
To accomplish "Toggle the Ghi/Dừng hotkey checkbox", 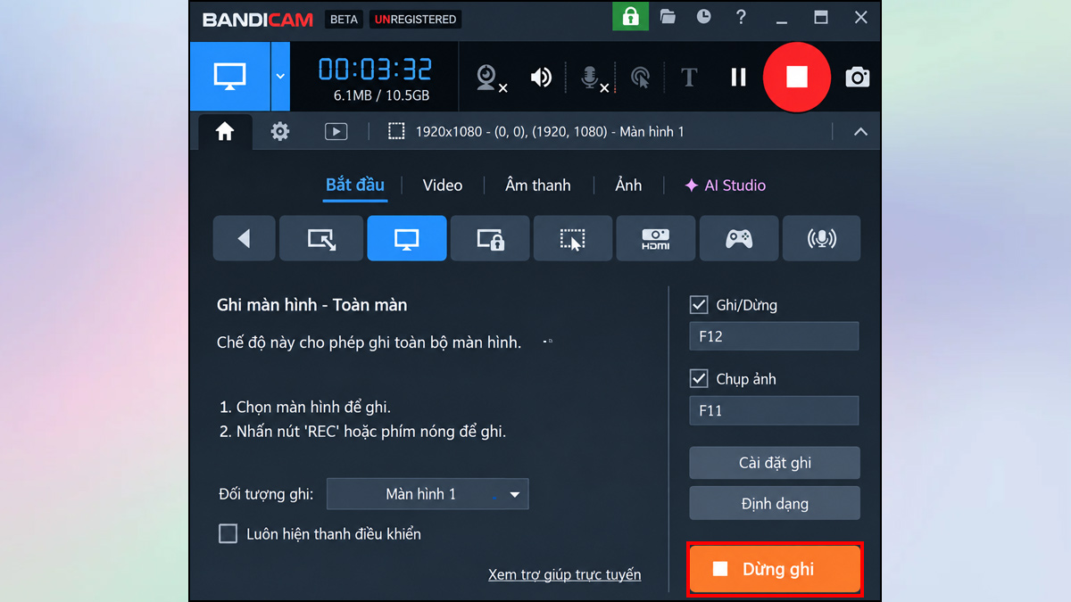I will [x=699, y=305].
